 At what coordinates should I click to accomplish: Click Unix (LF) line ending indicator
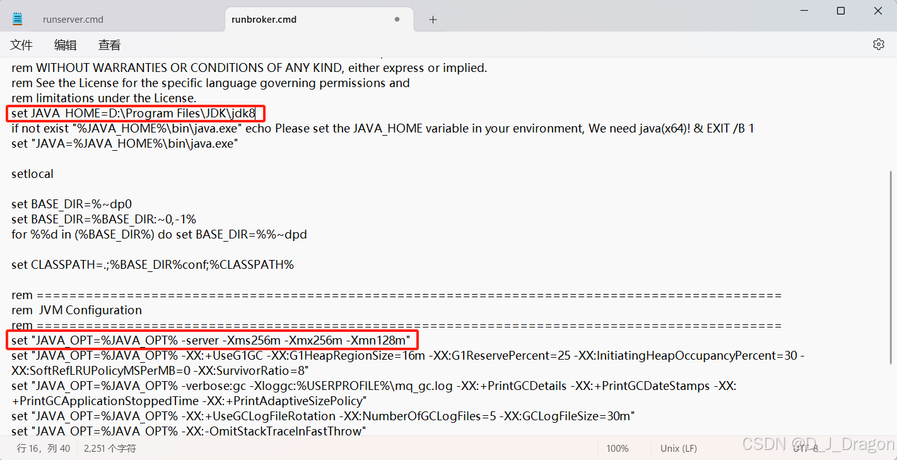pos(678,449)
